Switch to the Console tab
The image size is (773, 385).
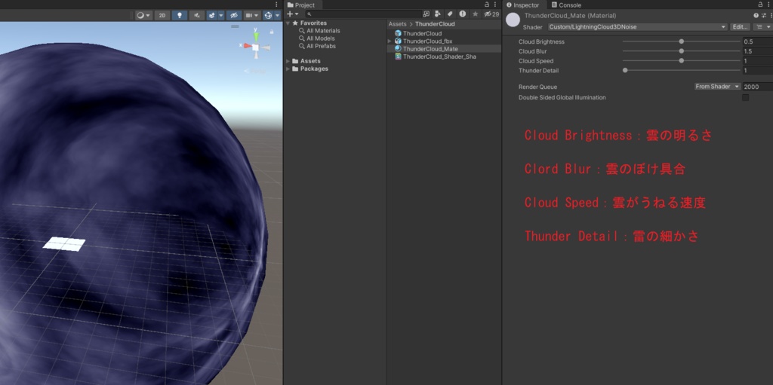point(566,5)
